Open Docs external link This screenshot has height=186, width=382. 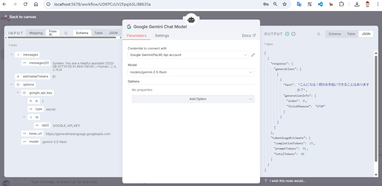(x=249, y=36)
